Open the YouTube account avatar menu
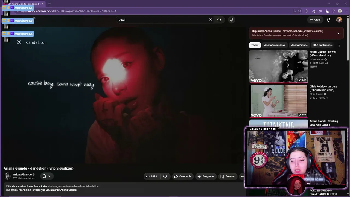The image size is (350, 197). click(x=339, y=20)
